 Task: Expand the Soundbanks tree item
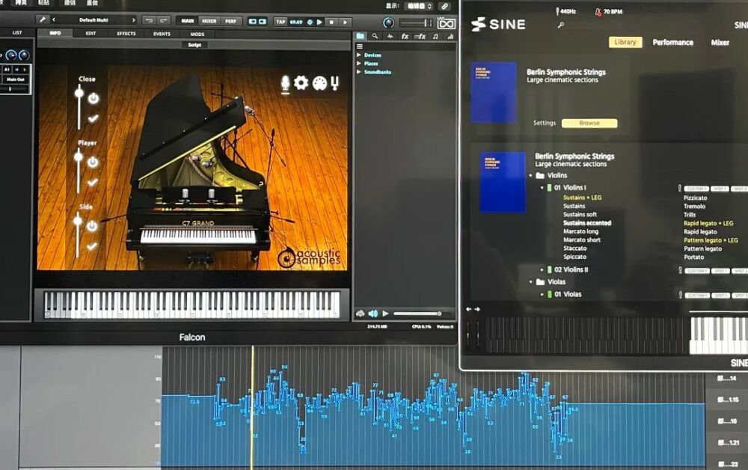point(360,72)
